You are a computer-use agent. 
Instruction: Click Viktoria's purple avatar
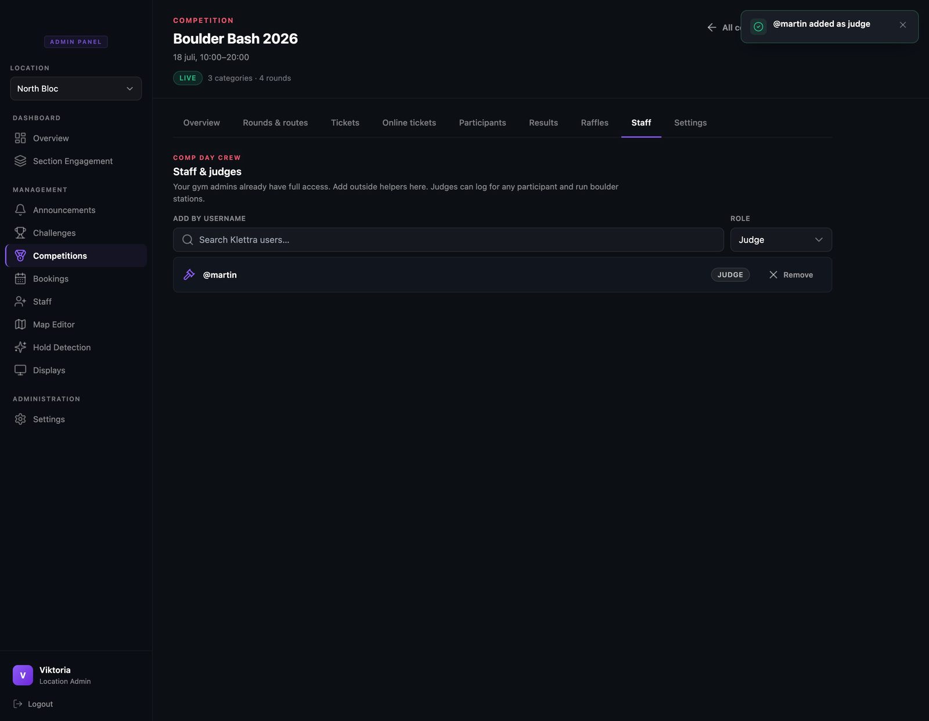coord(23,675)
